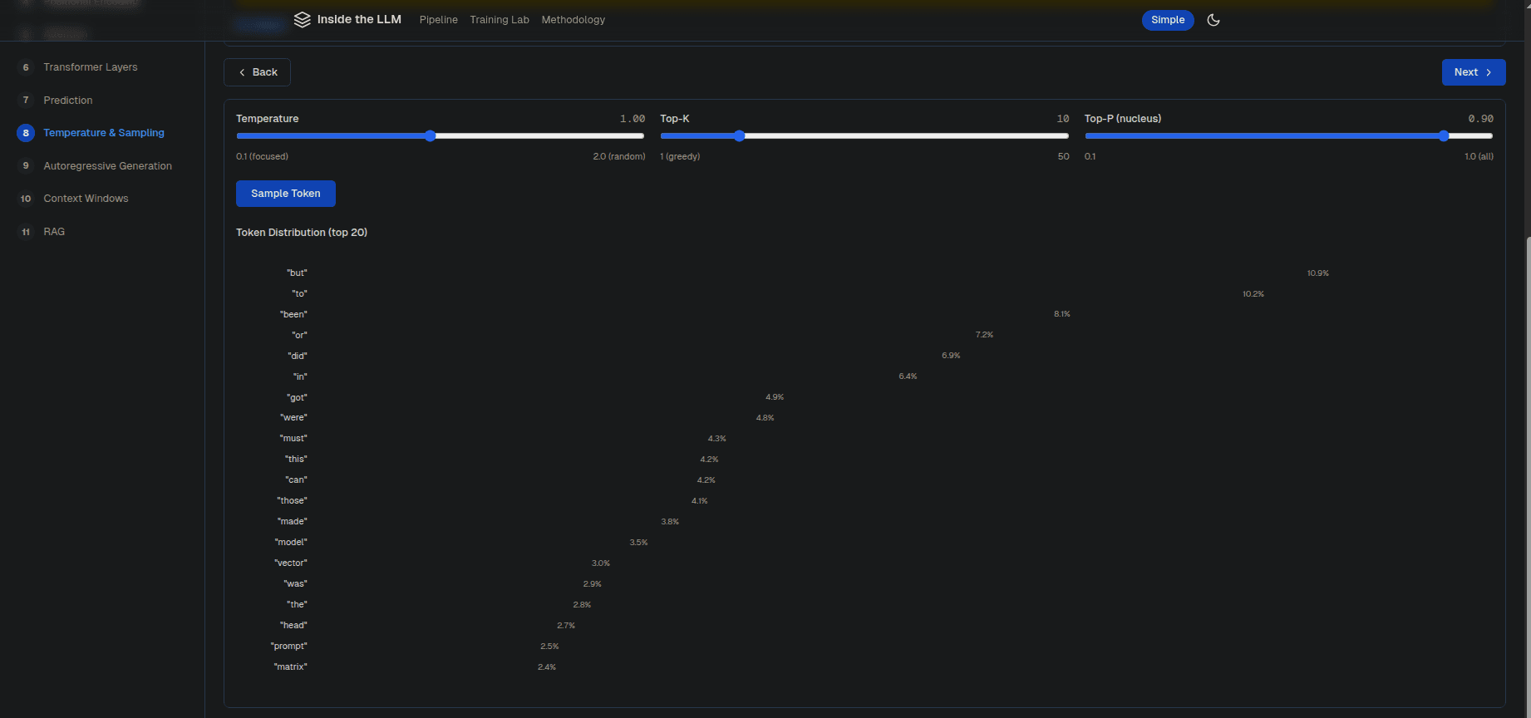The height and width of the screenshot is (718, 1531).
Task: Click the "model" token label
Action: point(291,543)
